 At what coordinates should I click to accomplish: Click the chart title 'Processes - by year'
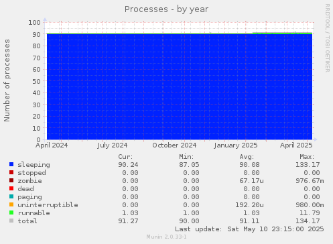166,9
